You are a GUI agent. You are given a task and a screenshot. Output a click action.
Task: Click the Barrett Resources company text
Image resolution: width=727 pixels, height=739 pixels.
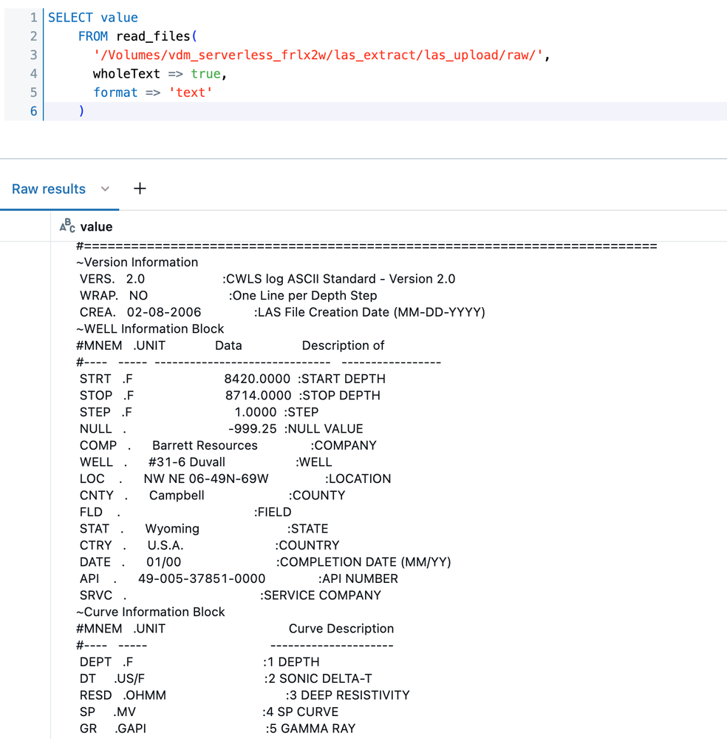[x=205, y=445]
